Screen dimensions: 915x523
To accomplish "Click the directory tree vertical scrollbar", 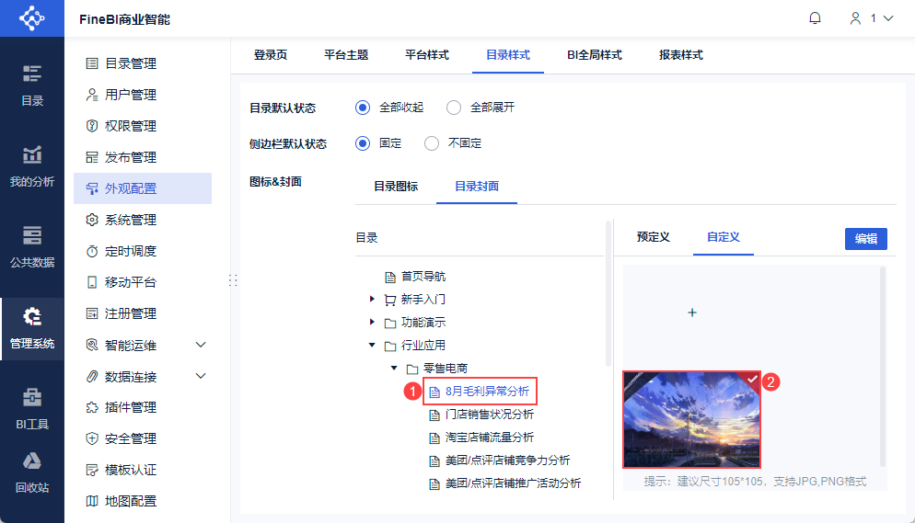I will [x=608, y=294].
